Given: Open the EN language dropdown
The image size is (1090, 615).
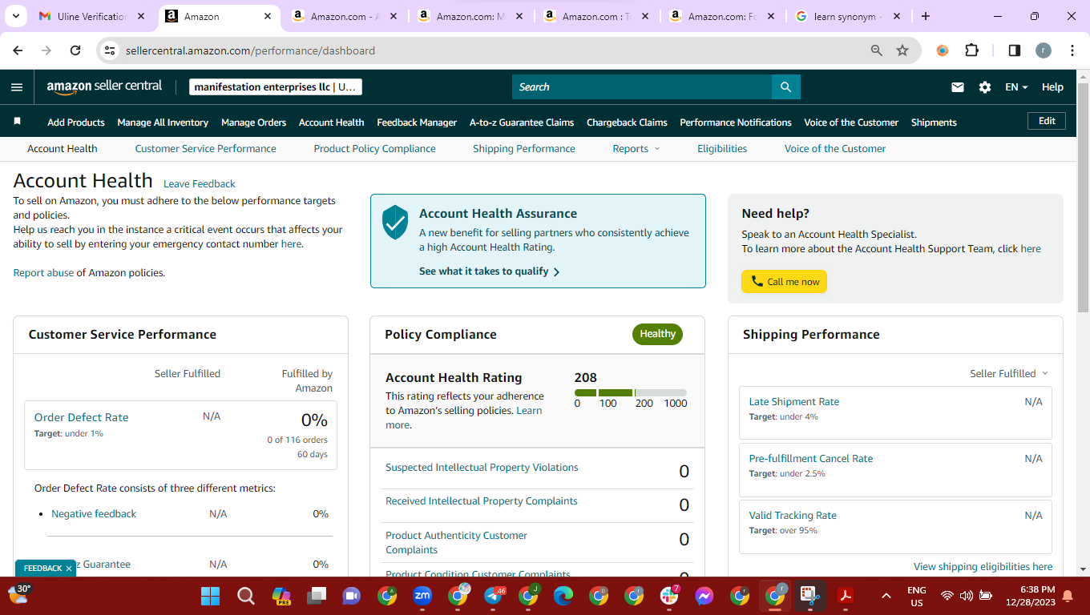Looking at the screenshot, I should coord(1016,87).
